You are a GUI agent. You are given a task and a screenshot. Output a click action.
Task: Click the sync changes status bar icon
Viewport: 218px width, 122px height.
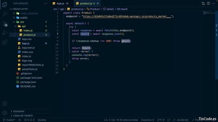coord(20,120)
